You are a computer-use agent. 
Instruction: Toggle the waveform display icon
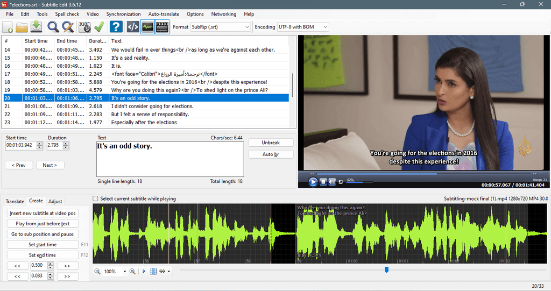147,27
